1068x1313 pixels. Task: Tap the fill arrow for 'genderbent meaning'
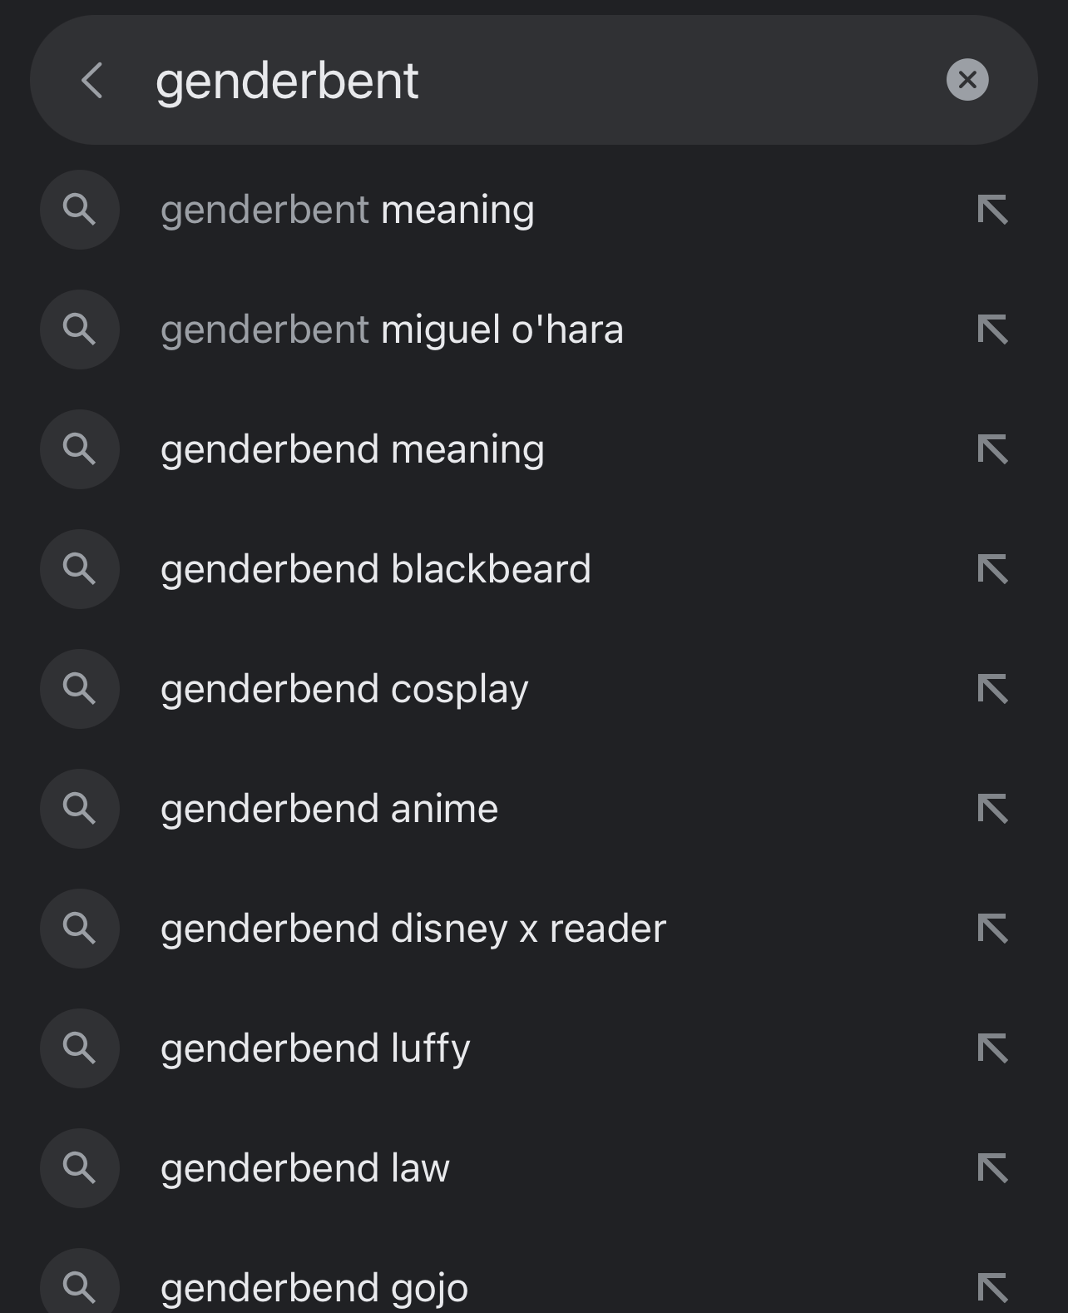pyautogui.click(x=995, y=210)
